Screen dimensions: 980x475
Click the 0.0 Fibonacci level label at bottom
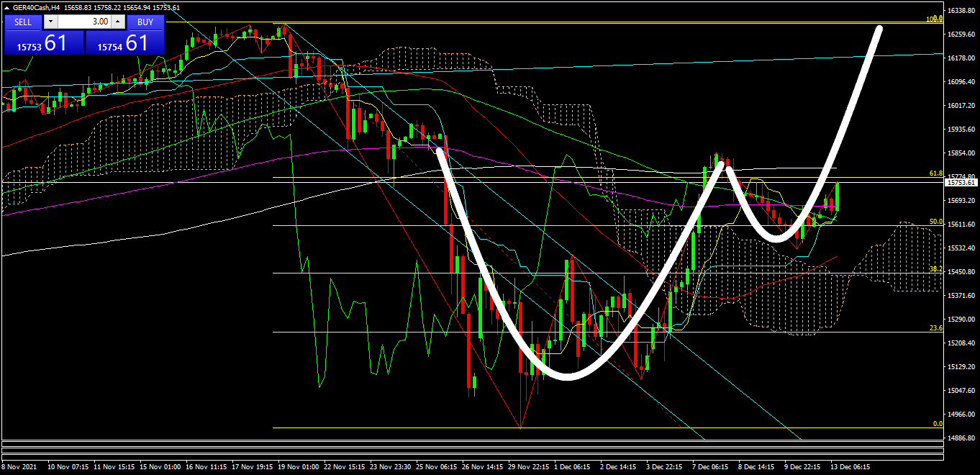point(937,424)
